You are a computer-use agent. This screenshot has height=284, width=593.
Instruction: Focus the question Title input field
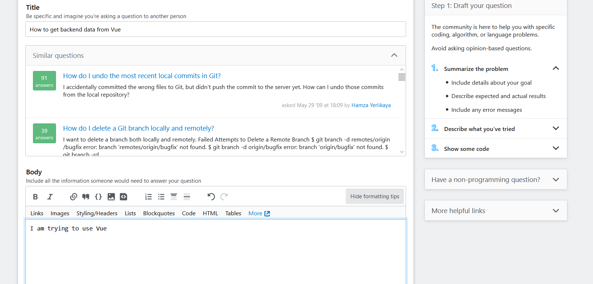[216, 29]
